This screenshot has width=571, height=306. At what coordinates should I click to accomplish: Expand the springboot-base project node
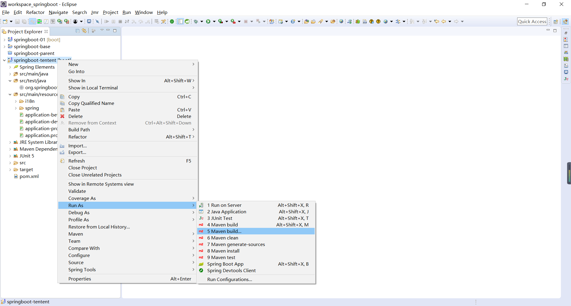click(x=4, y=46)
